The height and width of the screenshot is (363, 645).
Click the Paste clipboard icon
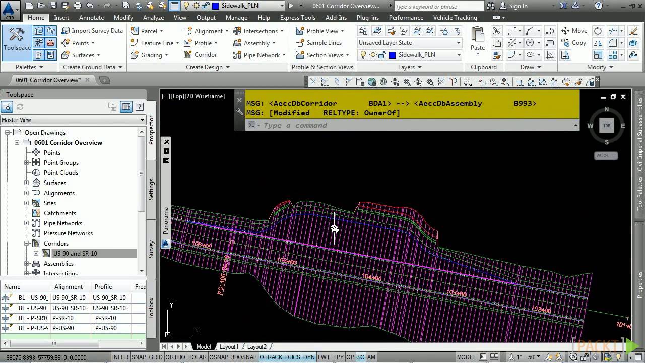(478, 39)
